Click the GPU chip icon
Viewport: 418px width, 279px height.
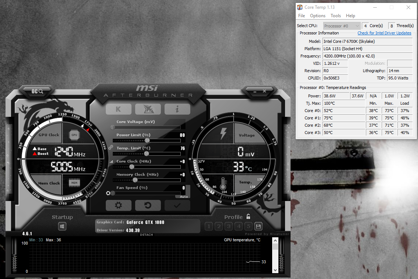(74, 135)
